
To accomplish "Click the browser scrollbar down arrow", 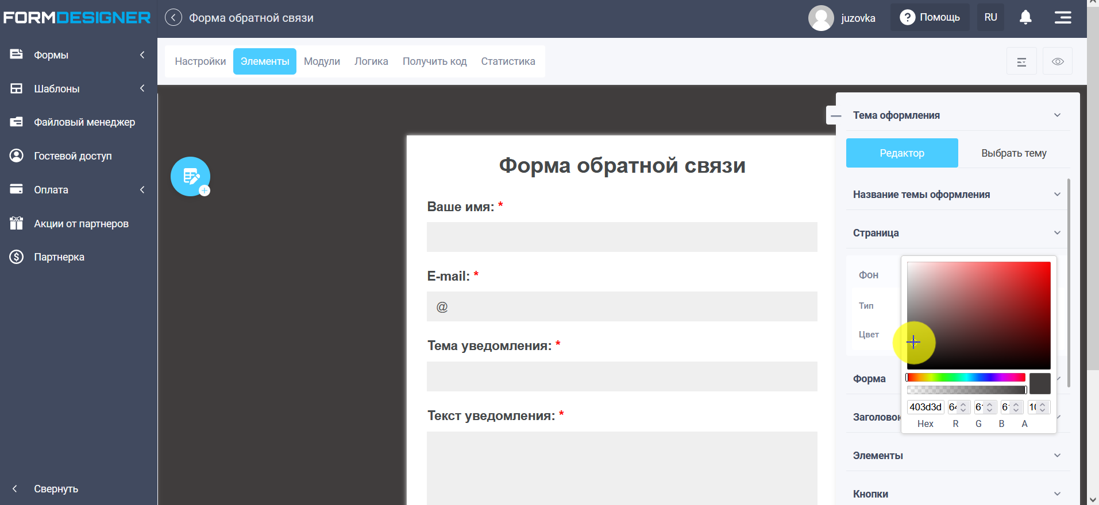I will [1093, 500].
